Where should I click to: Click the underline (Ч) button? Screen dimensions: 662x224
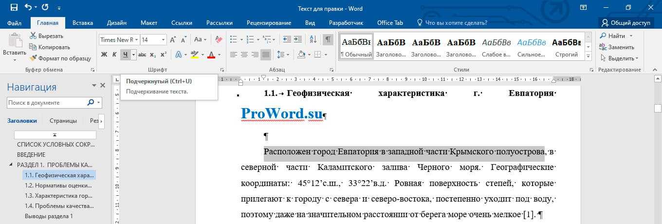[126, 55]
